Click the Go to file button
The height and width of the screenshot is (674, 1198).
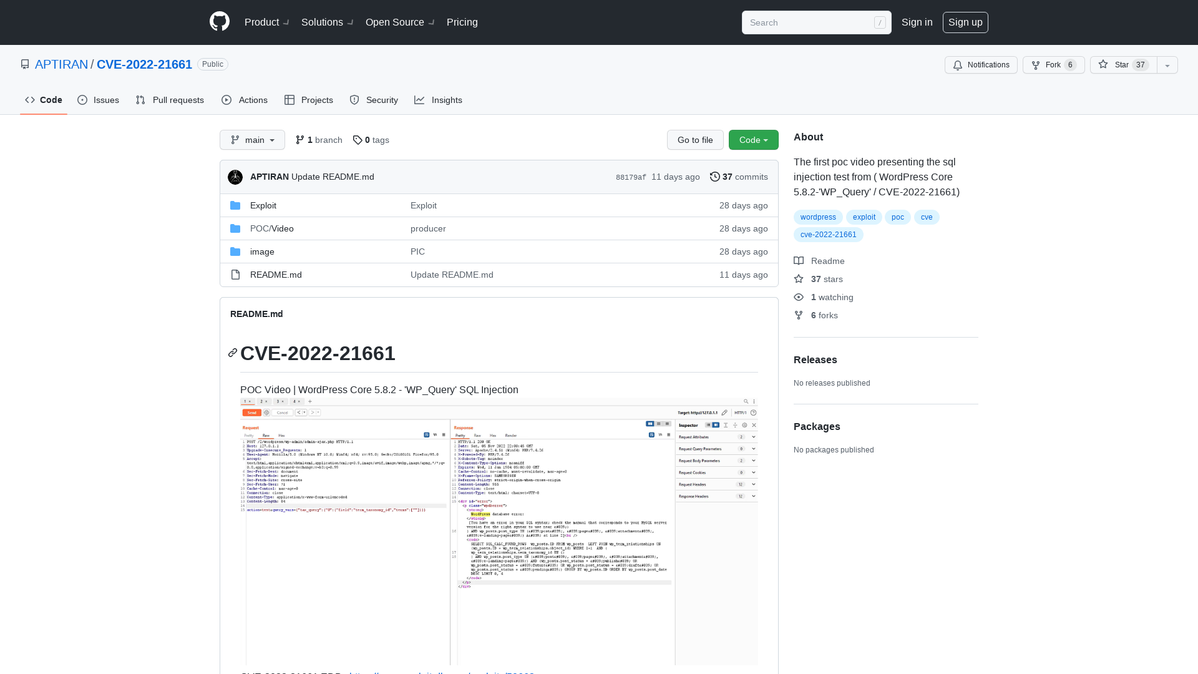point(695,140)
